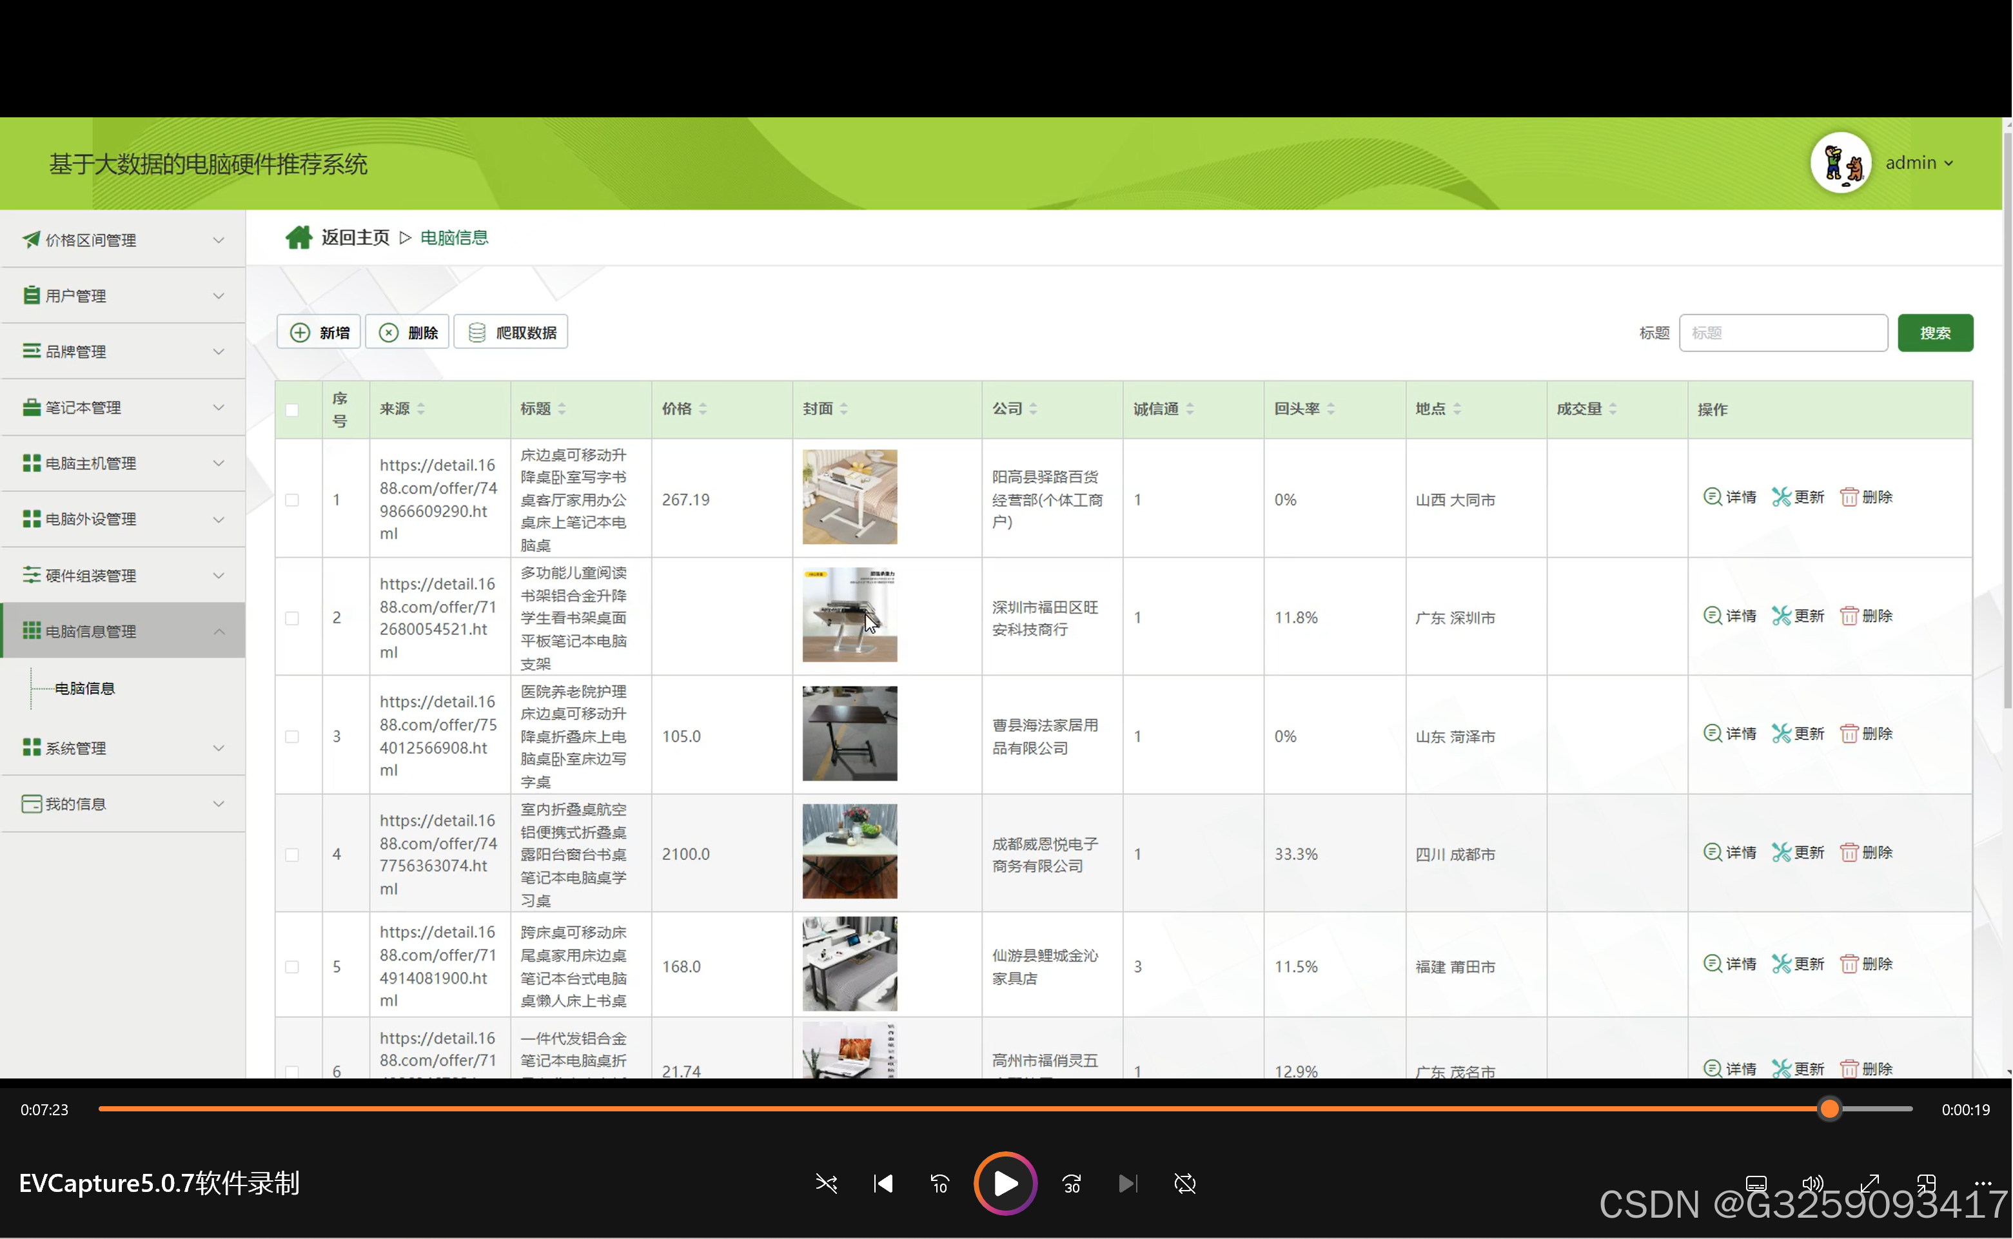
Task: Expand the 品牌管理 sidebar menu
Action: pos(123,351)
